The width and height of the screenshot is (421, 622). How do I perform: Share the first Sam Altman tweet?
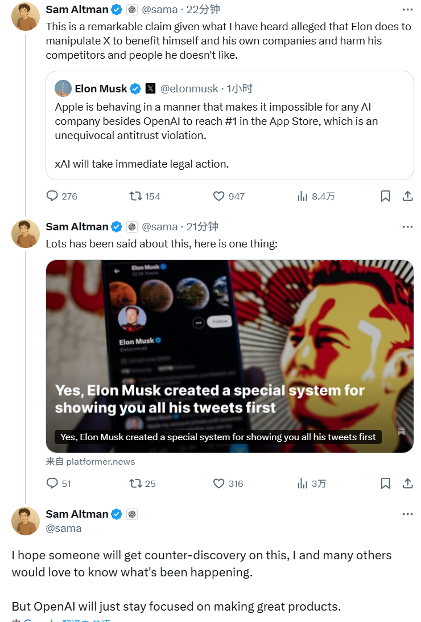[x=407, y=196]
